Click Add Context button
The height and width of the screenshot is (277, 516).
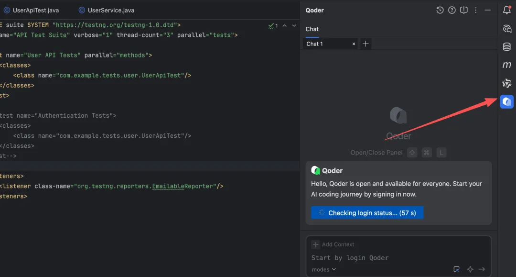pyautogui.click(x=333, y=244)
